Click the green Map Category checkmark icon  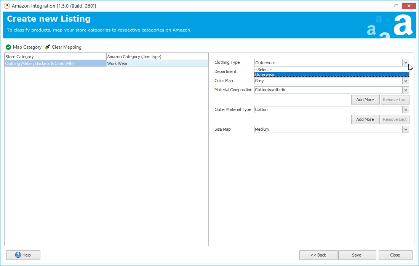(8, 47)
